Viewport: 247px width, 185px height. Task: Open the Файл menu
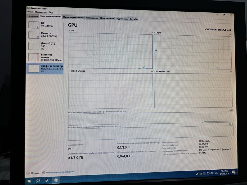point(30,12)
